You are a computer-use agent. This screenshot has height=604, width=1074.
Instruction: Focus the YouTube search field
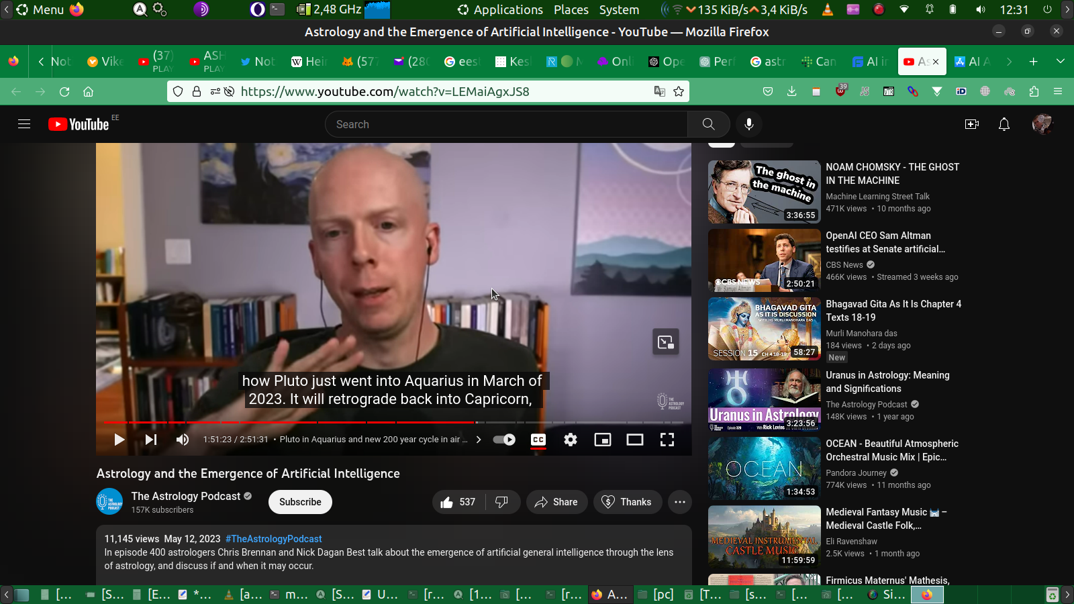pyautogui.click(x=507, y=124)
